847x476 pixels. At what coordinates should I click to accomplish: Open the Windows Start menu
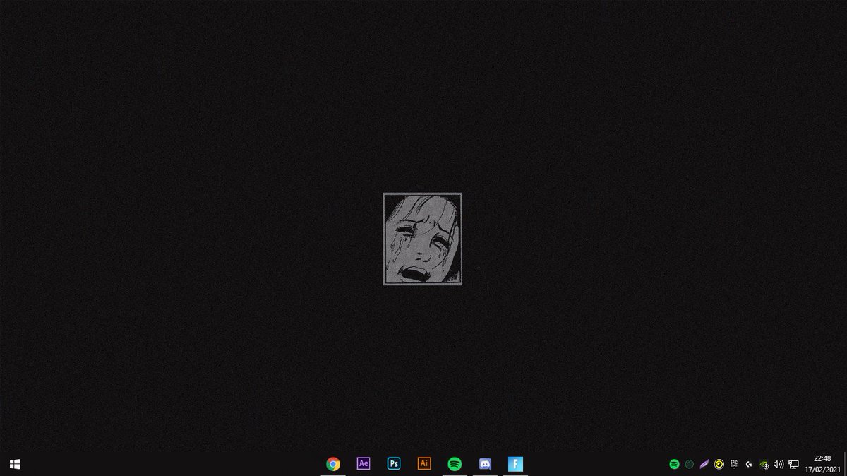(14, 464)
